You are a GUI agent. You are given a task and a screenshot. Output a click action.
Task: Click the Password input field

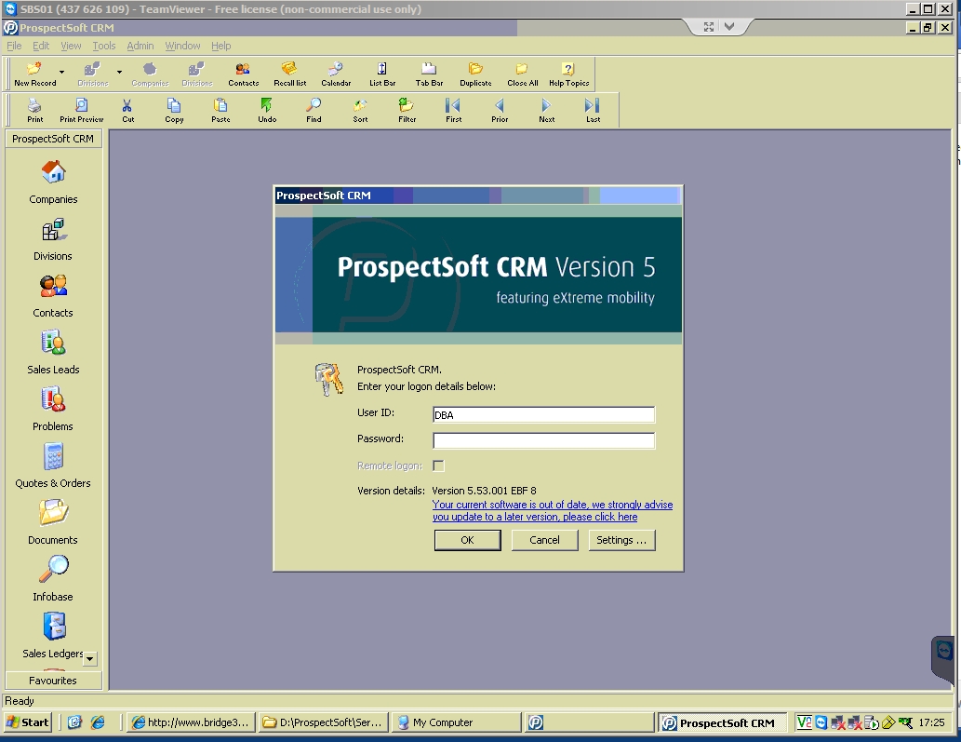(x=543, y=440)
